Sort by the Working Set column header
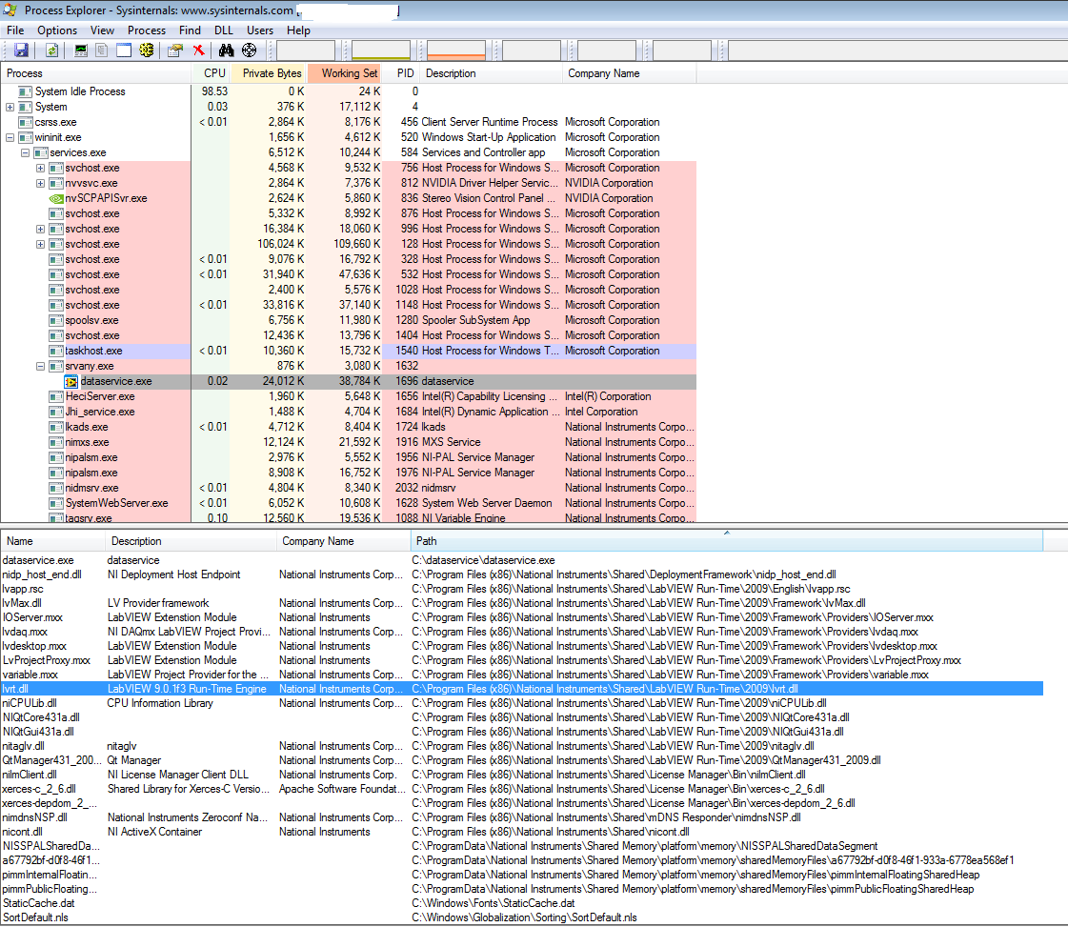The width and height of the screenshot is (1068, 927). click(345, 73)
